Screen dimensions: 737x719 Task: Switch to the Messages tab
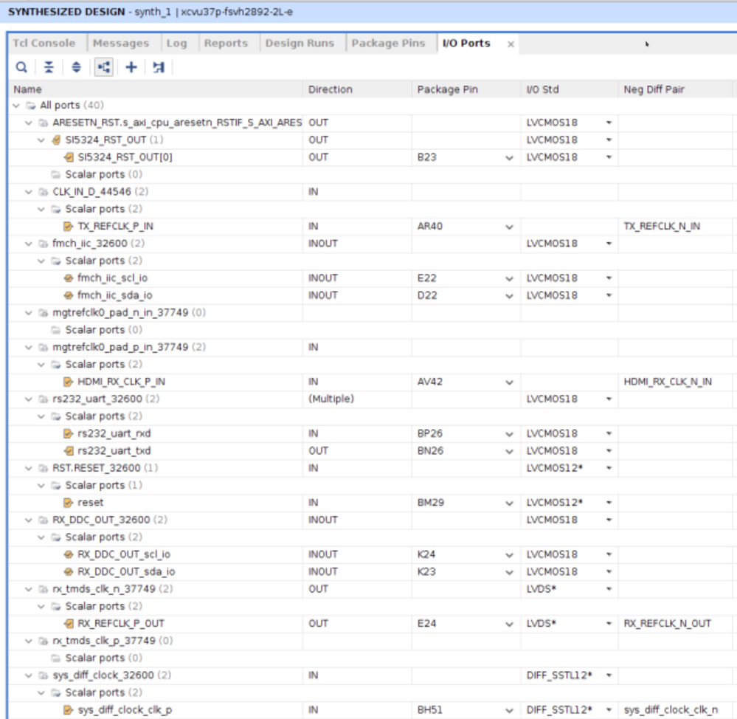point(121,44)
